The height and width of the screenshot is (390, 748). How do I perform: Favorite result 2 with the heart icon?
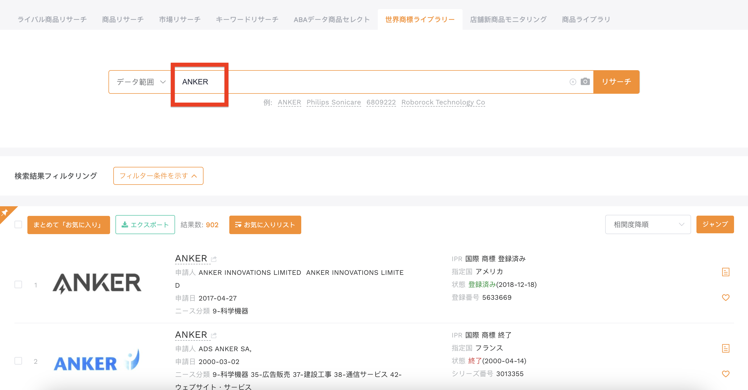click(x=725, y=374)
